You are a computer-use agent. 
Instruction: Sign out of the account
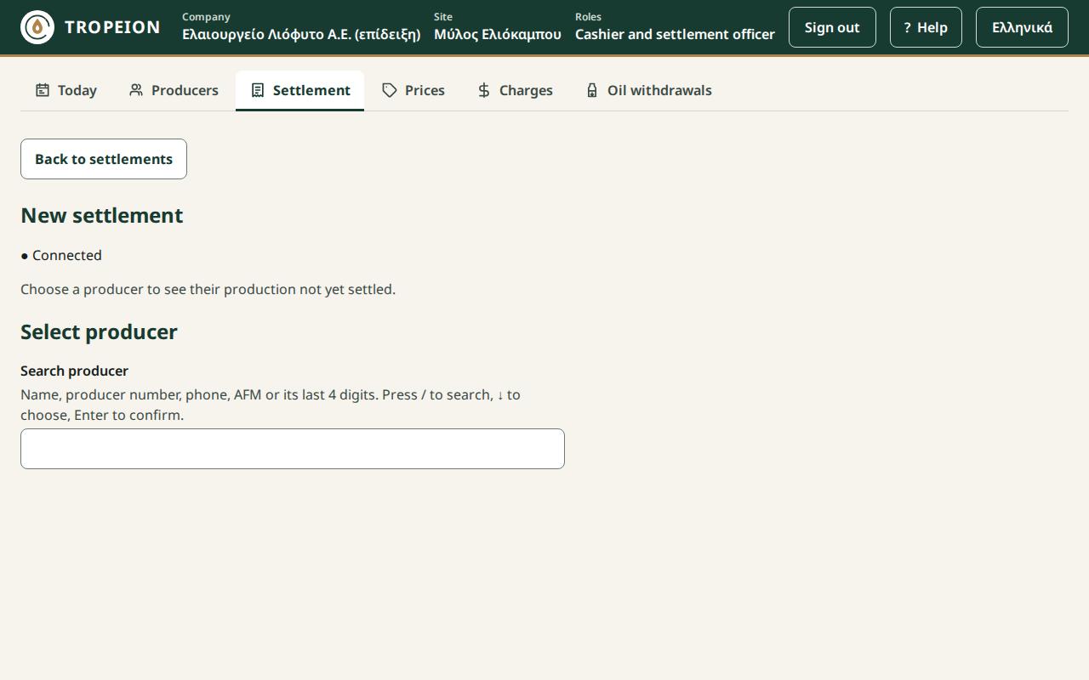[832, 27]
